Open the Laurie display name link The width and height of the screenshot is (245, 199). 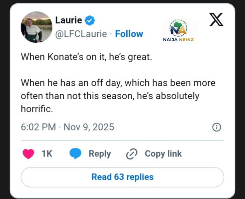(68, 20)
